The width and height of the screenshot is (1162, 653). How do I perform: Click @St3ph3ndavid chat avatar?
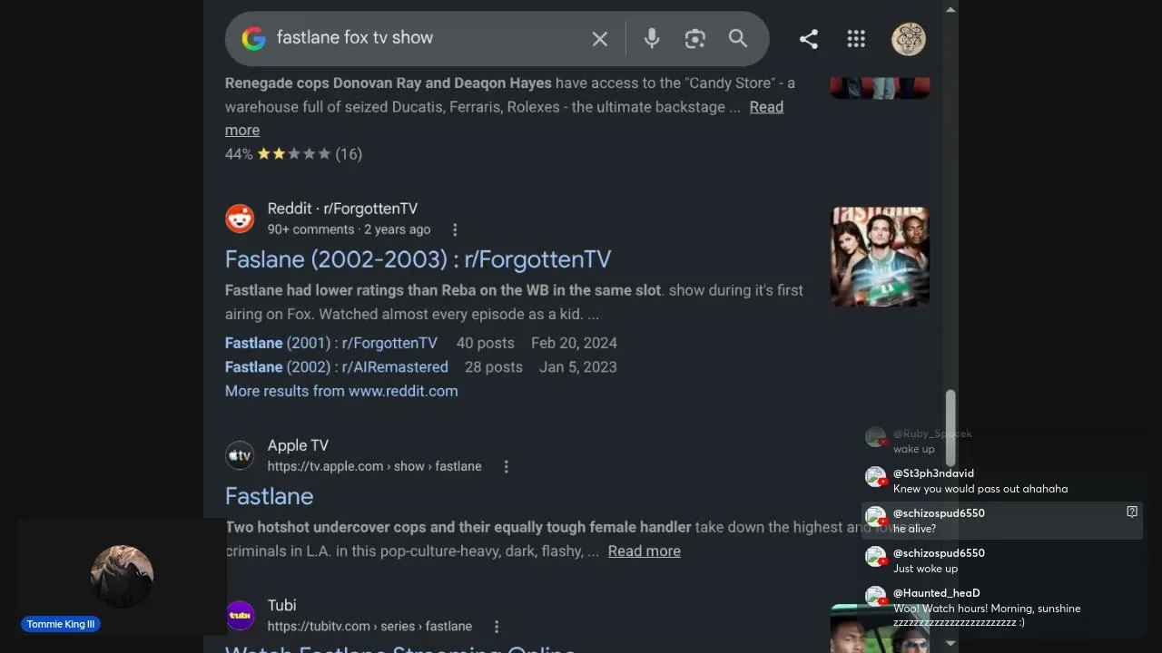tap(875, 477)
